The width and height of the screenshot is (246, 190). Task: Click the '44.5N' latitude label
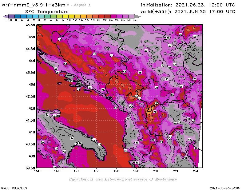[30, 49]
